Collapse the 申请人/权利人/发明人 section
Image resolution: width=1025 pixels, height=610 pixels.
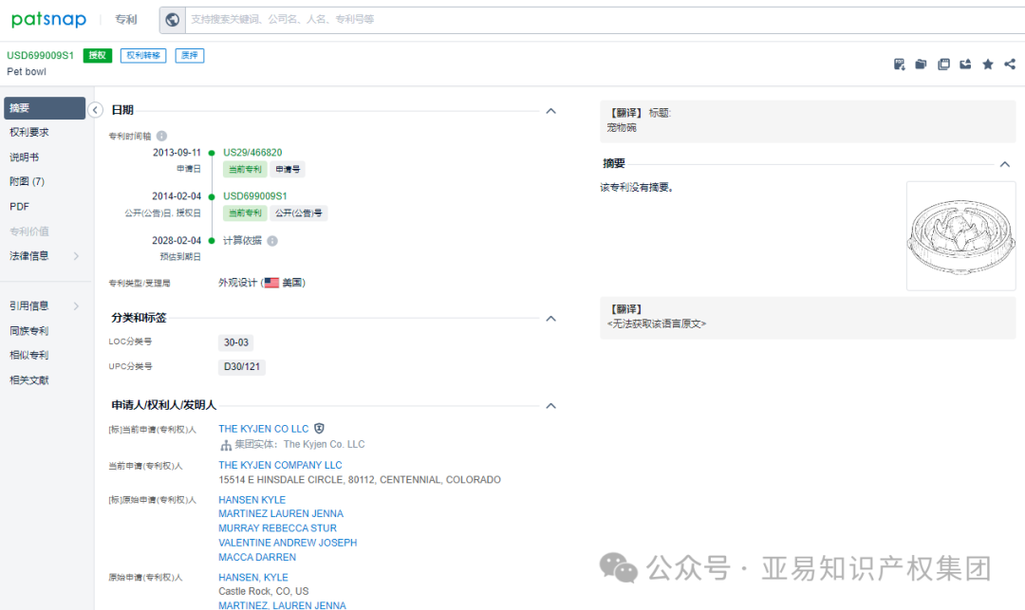pyautogui.click(x=551, y=406)
